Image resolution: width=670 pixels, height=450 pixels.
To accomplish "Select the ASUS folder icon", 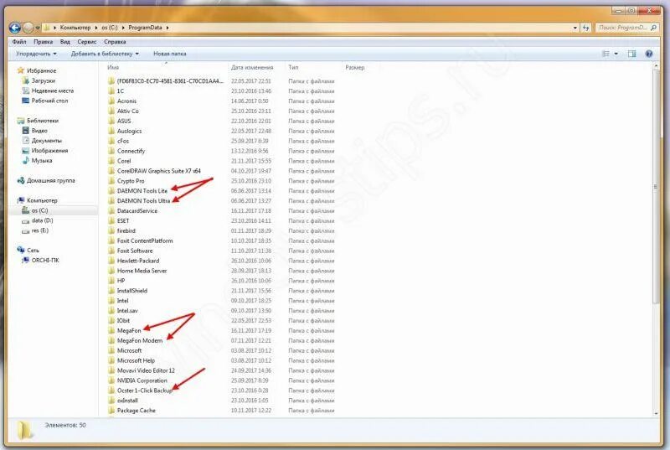I will coord(111,121).
